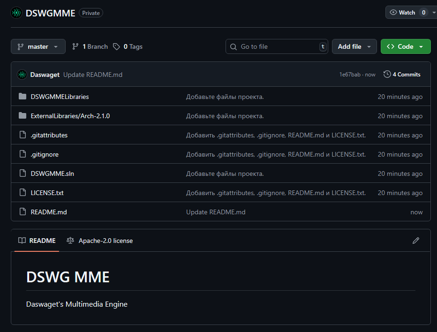The image size is (437, 332).
Task: Click the tag icon next to 0 Tags
Action: 116,47
